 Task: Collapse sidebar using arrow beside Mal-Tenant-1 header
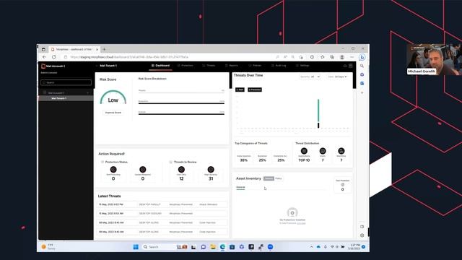(96, 66)
